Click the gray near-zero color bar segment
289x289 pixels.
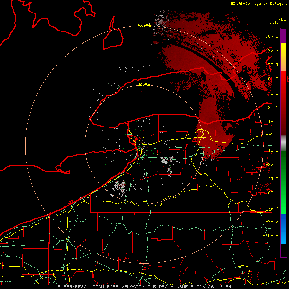tap(284, 143)
